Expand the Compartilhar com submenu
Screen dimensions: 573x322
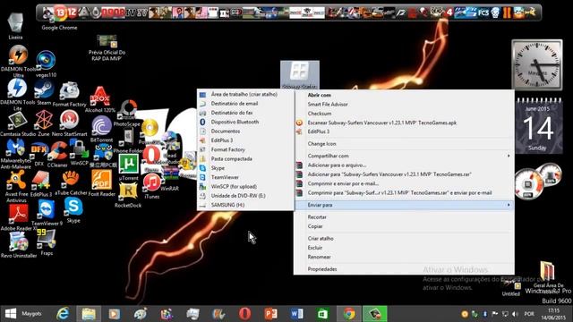(x=404, y=156)
